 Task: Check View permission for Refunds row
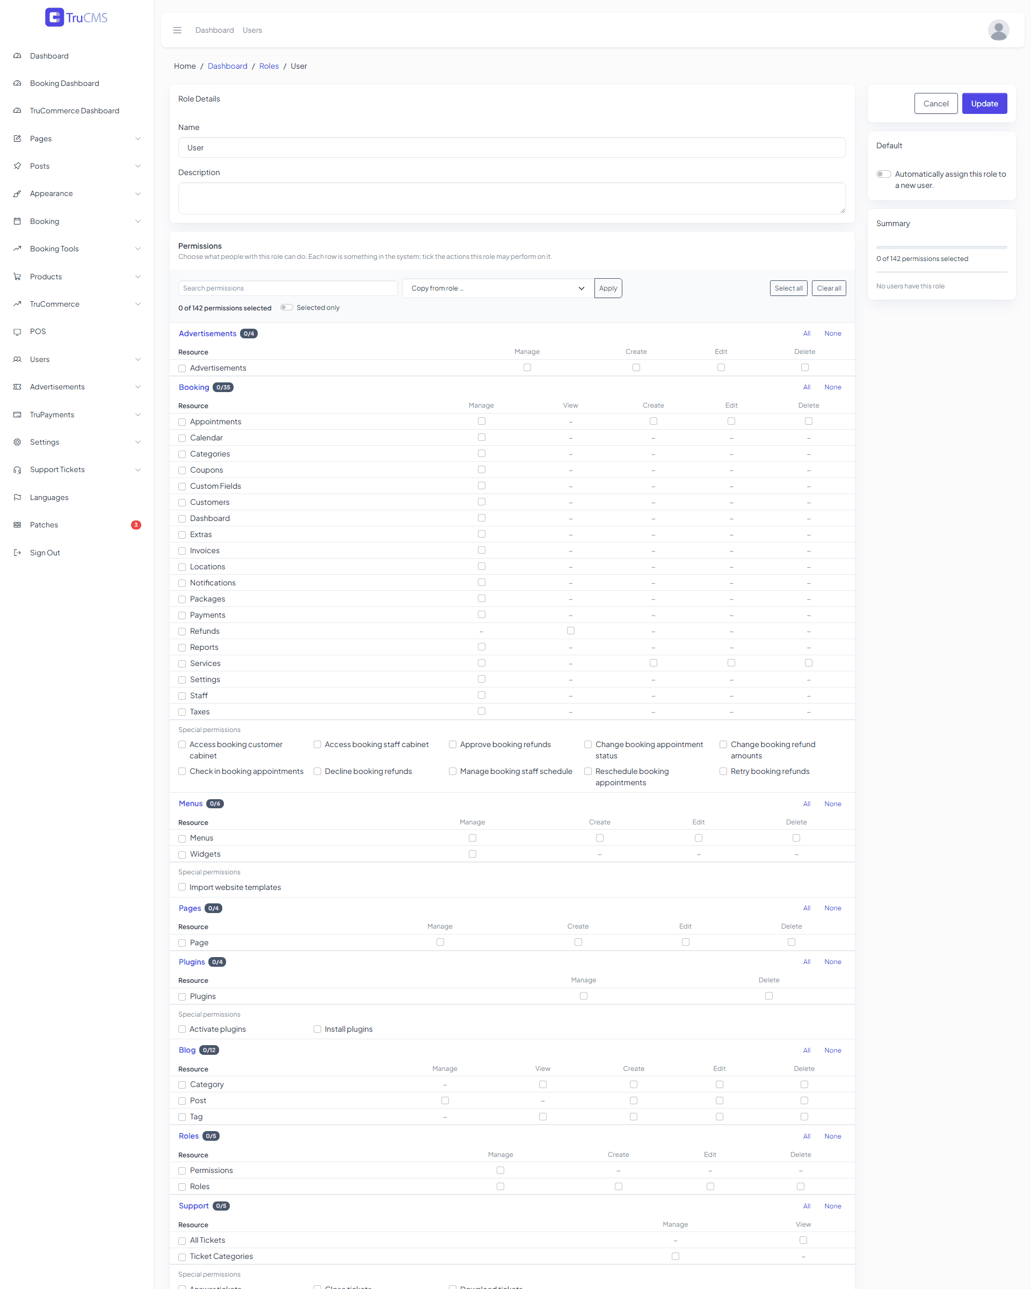tap(571, 631)
